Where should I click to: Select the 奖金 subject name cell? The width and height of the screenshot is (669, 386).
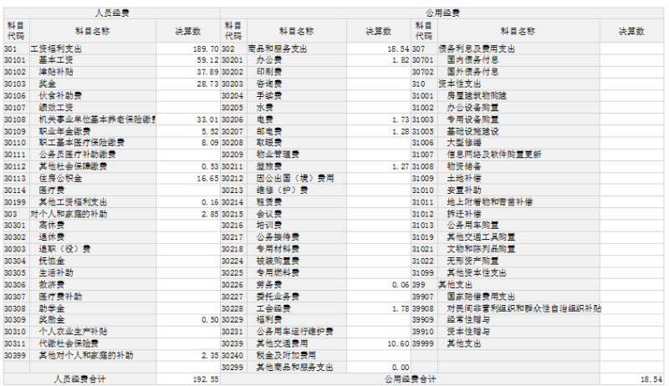point(47,84)
